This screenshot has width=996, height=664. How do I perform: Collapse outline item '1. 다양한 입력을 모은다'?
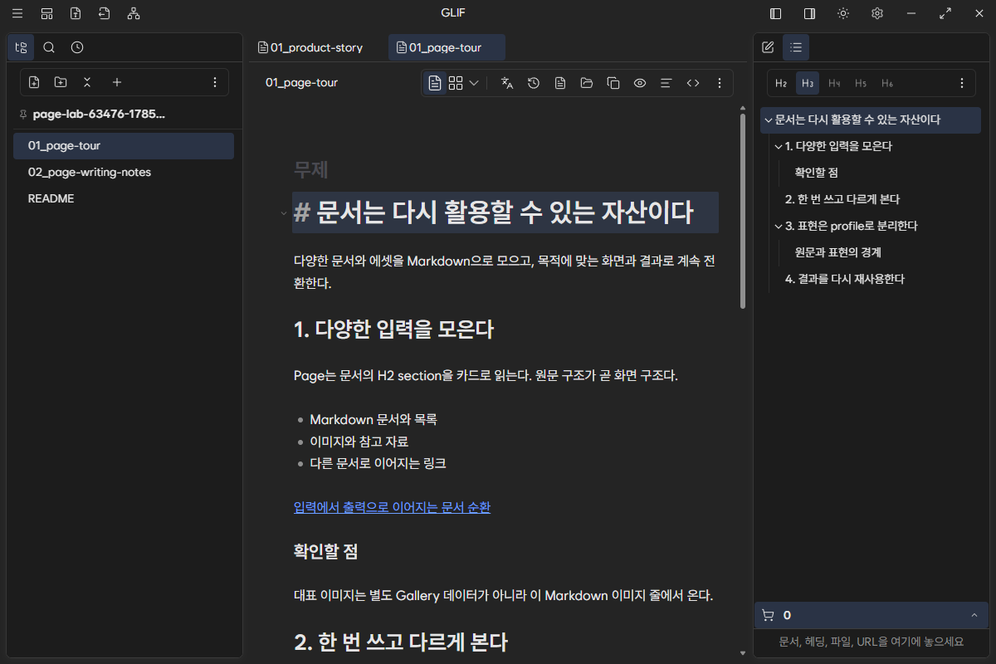[x=779, y=146]
